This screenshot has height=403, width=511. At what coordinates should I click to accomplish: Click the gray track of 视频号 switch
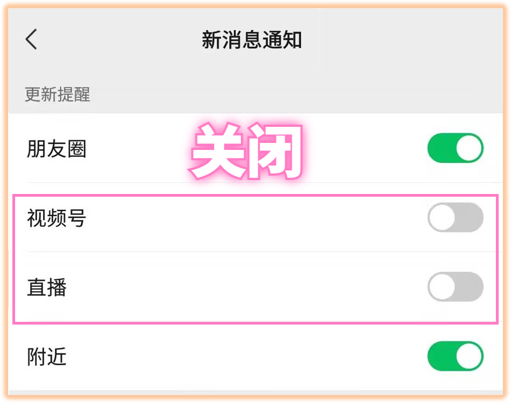(470, 218)
